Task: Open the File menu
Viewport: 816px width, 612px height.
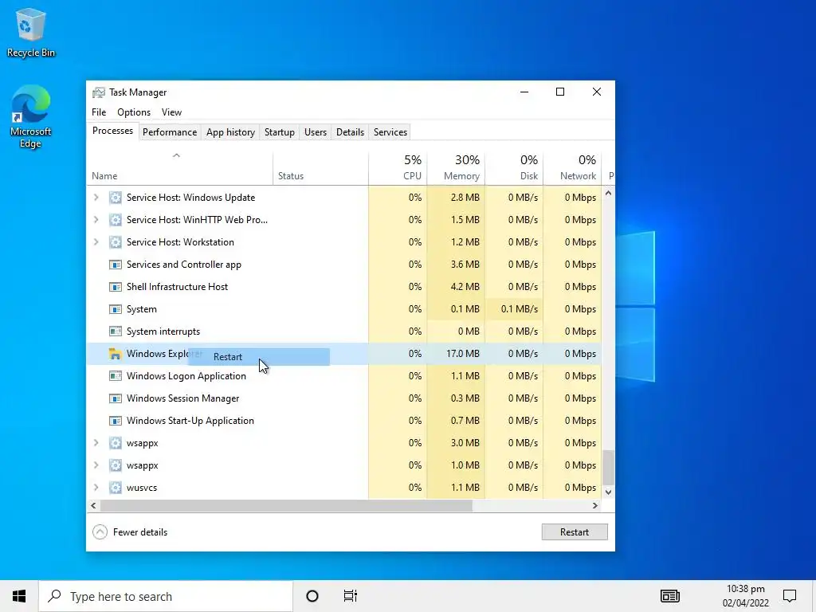Action: (99, 112)
